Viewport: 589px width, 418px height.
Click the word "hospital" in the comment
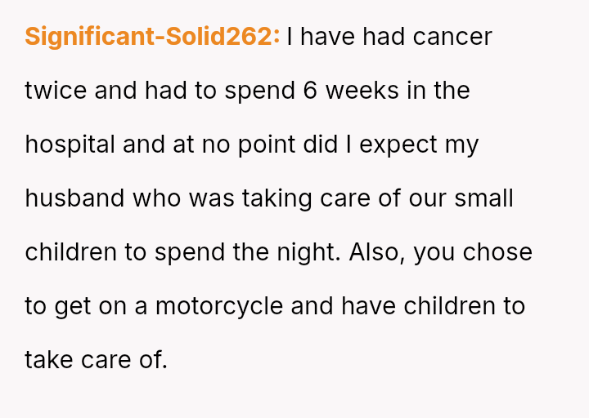point(70,145)
